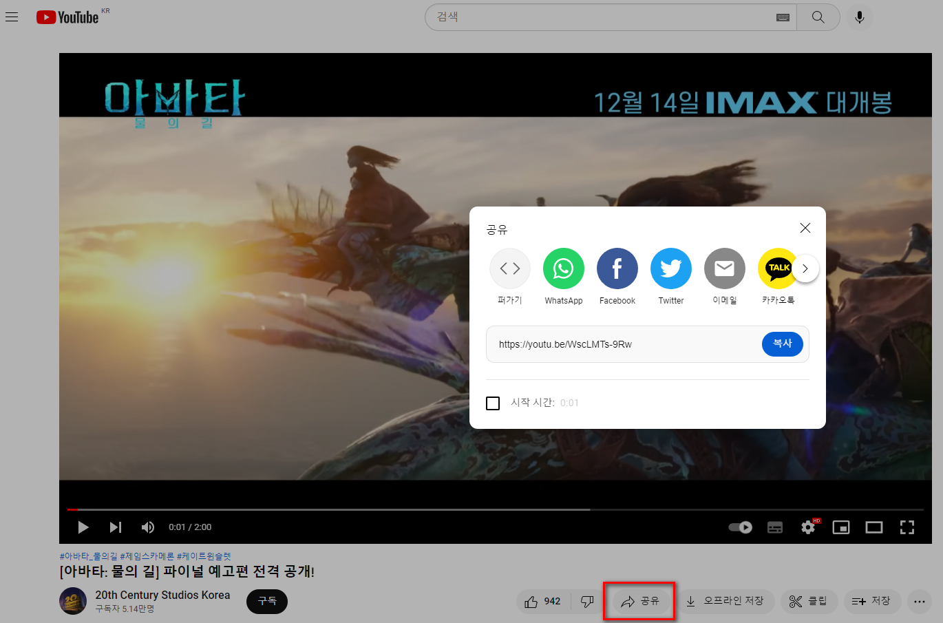This screenshot has height=623, width=943.
Task: Click the subscriber count 구독자 5.14만명
Action: pyautogui.click(x=125, y=609)
